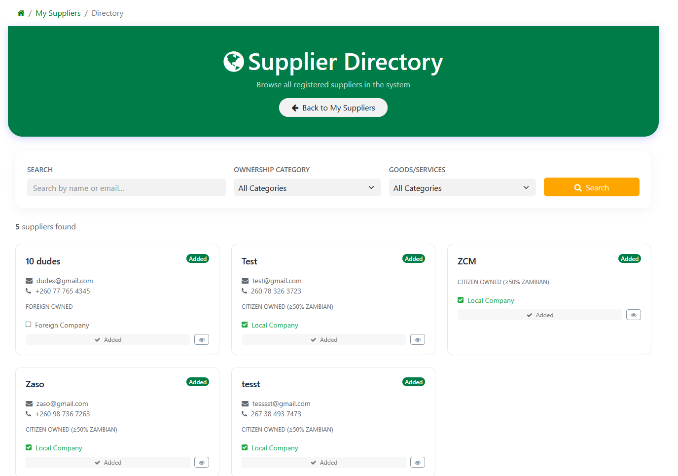
Task: Click Directory in the breadcrumb trail
Action: pos(107,13)
